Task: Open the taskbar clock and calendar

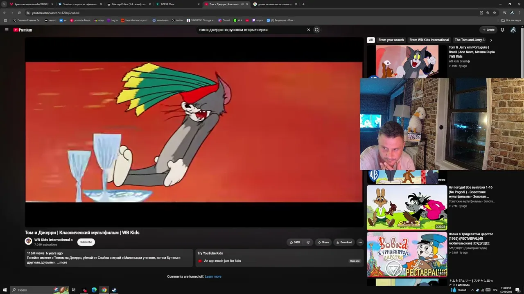Action: 506,290
